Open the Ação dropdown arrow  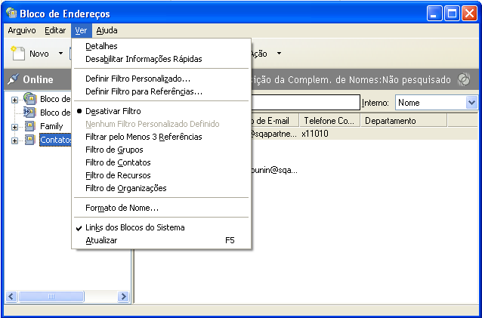(x=279, y=54)
